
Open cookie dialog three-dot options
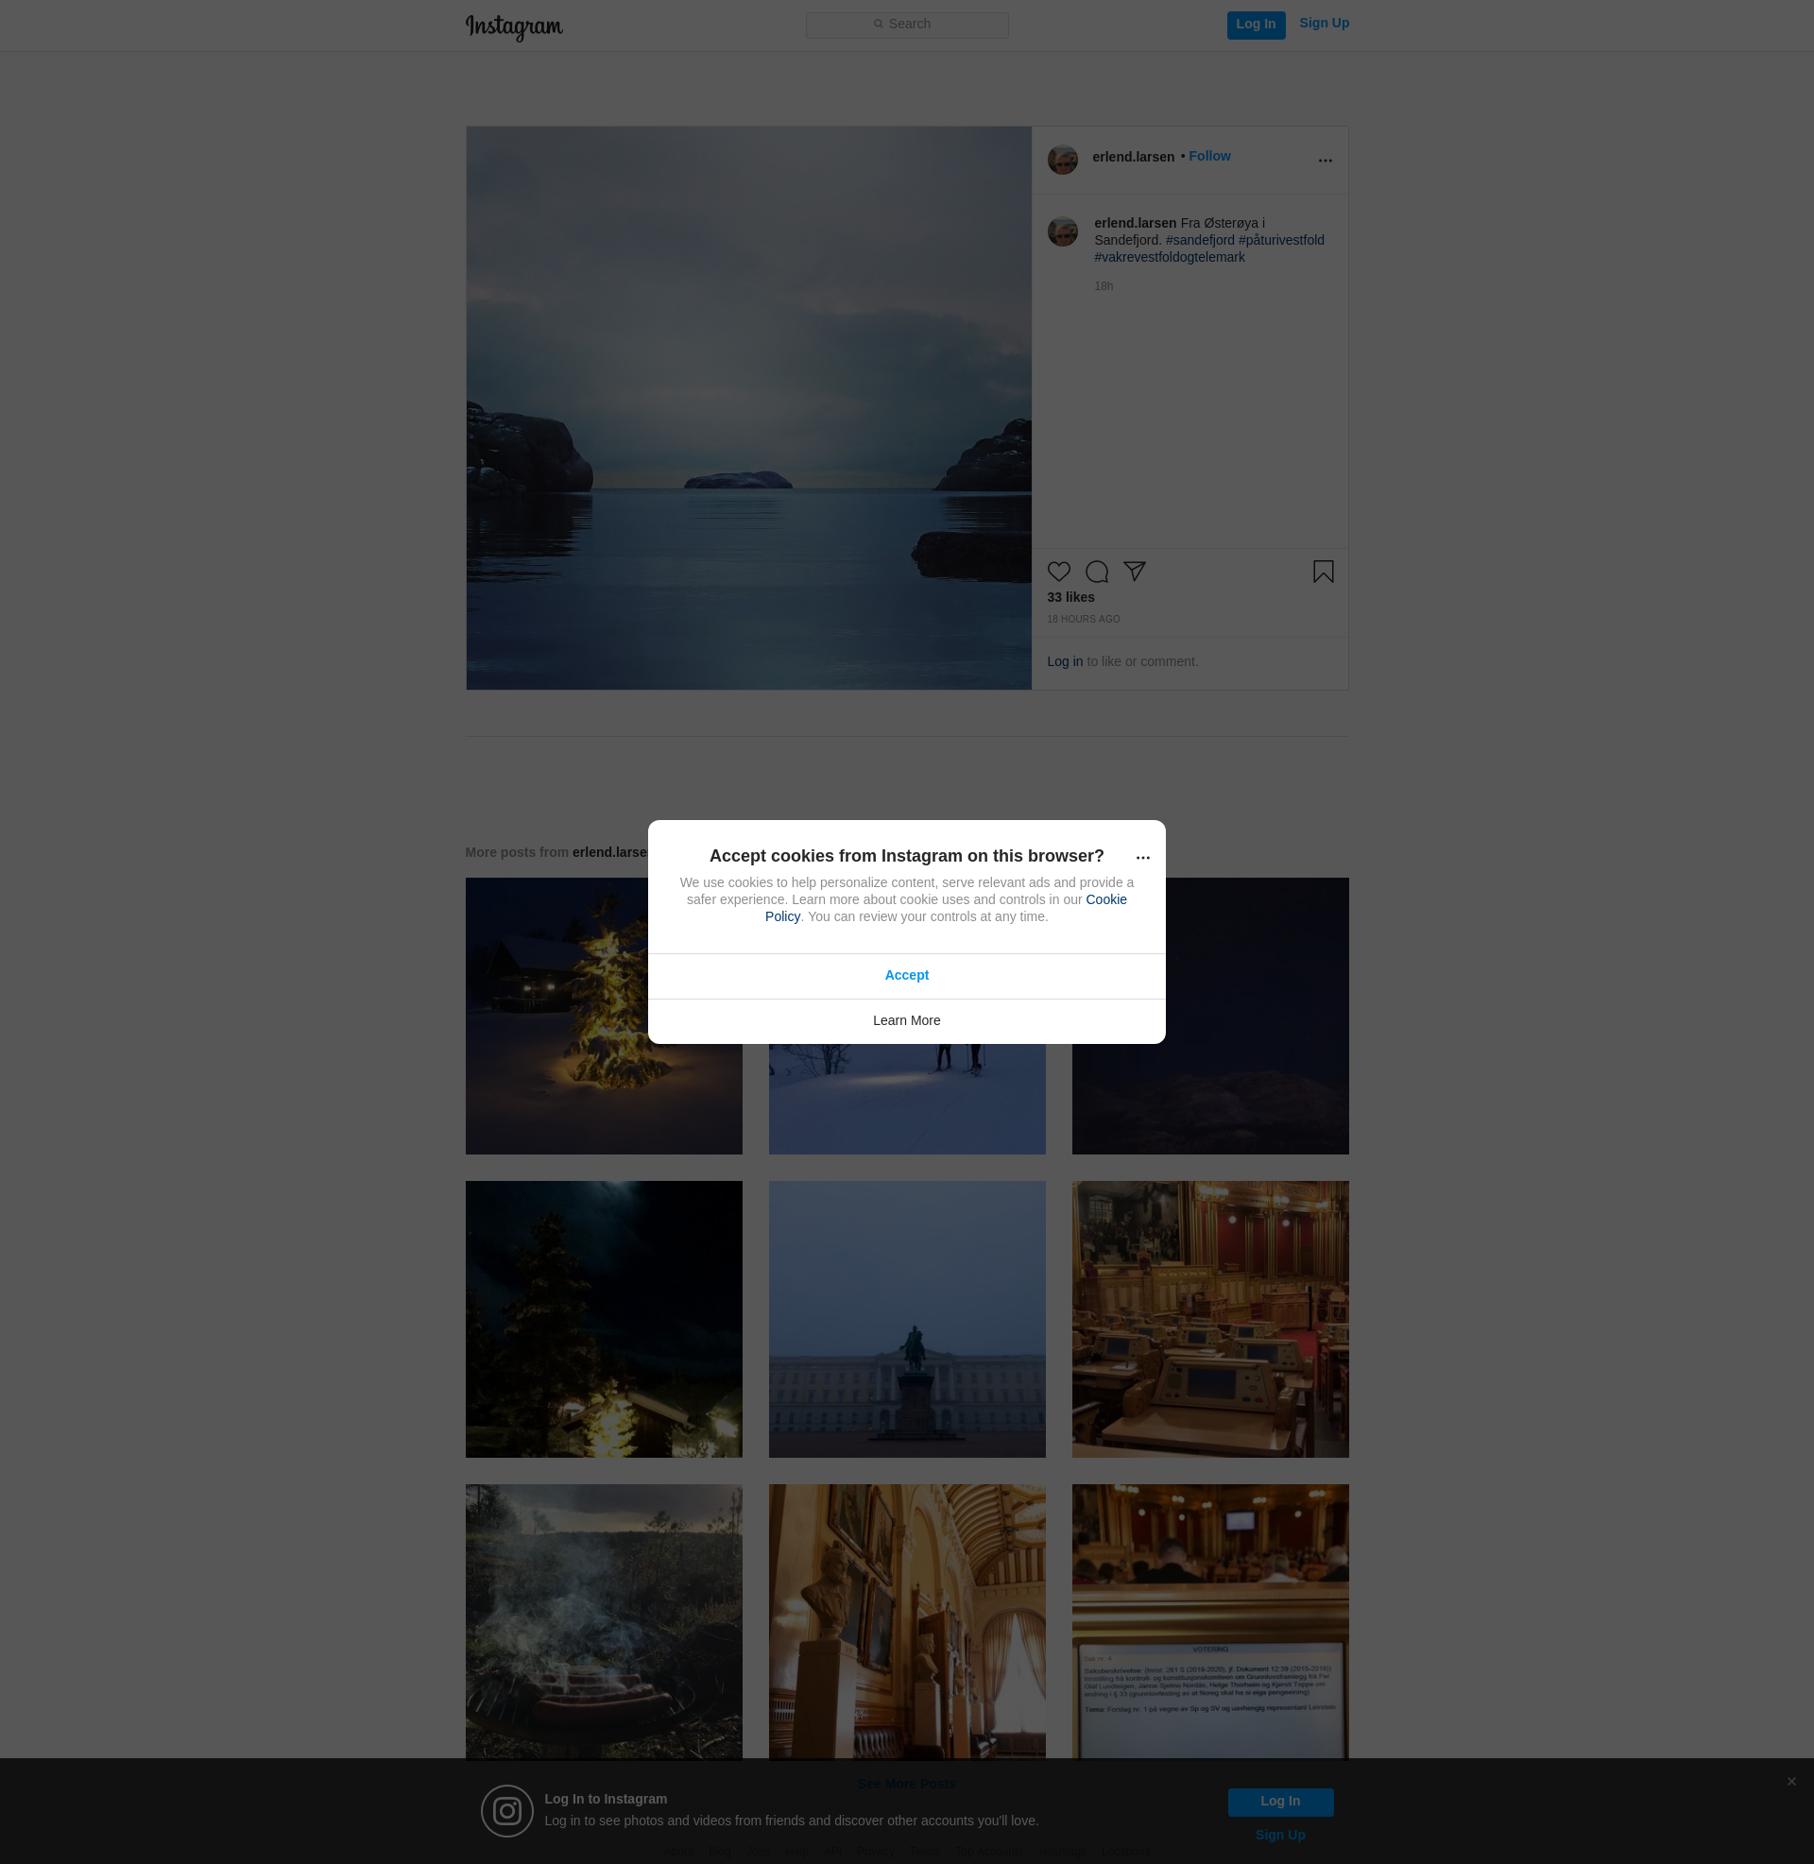pyautogui.click(x=1142, y=857)
